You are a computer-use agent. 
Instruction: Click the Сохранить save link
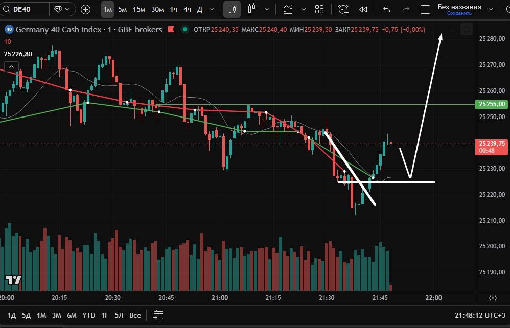(459, 13)
